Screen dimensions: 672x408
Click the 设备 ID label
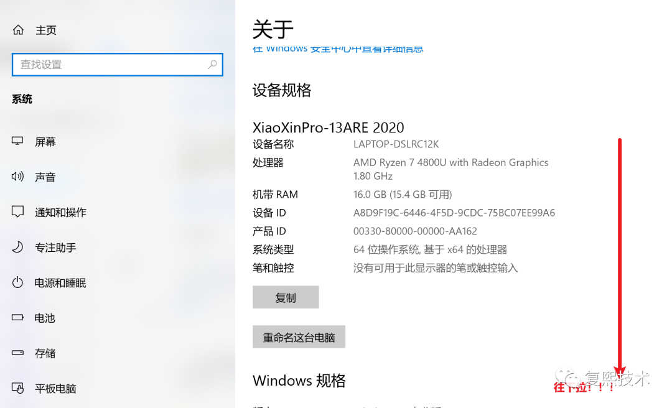(x=269, y=213)
